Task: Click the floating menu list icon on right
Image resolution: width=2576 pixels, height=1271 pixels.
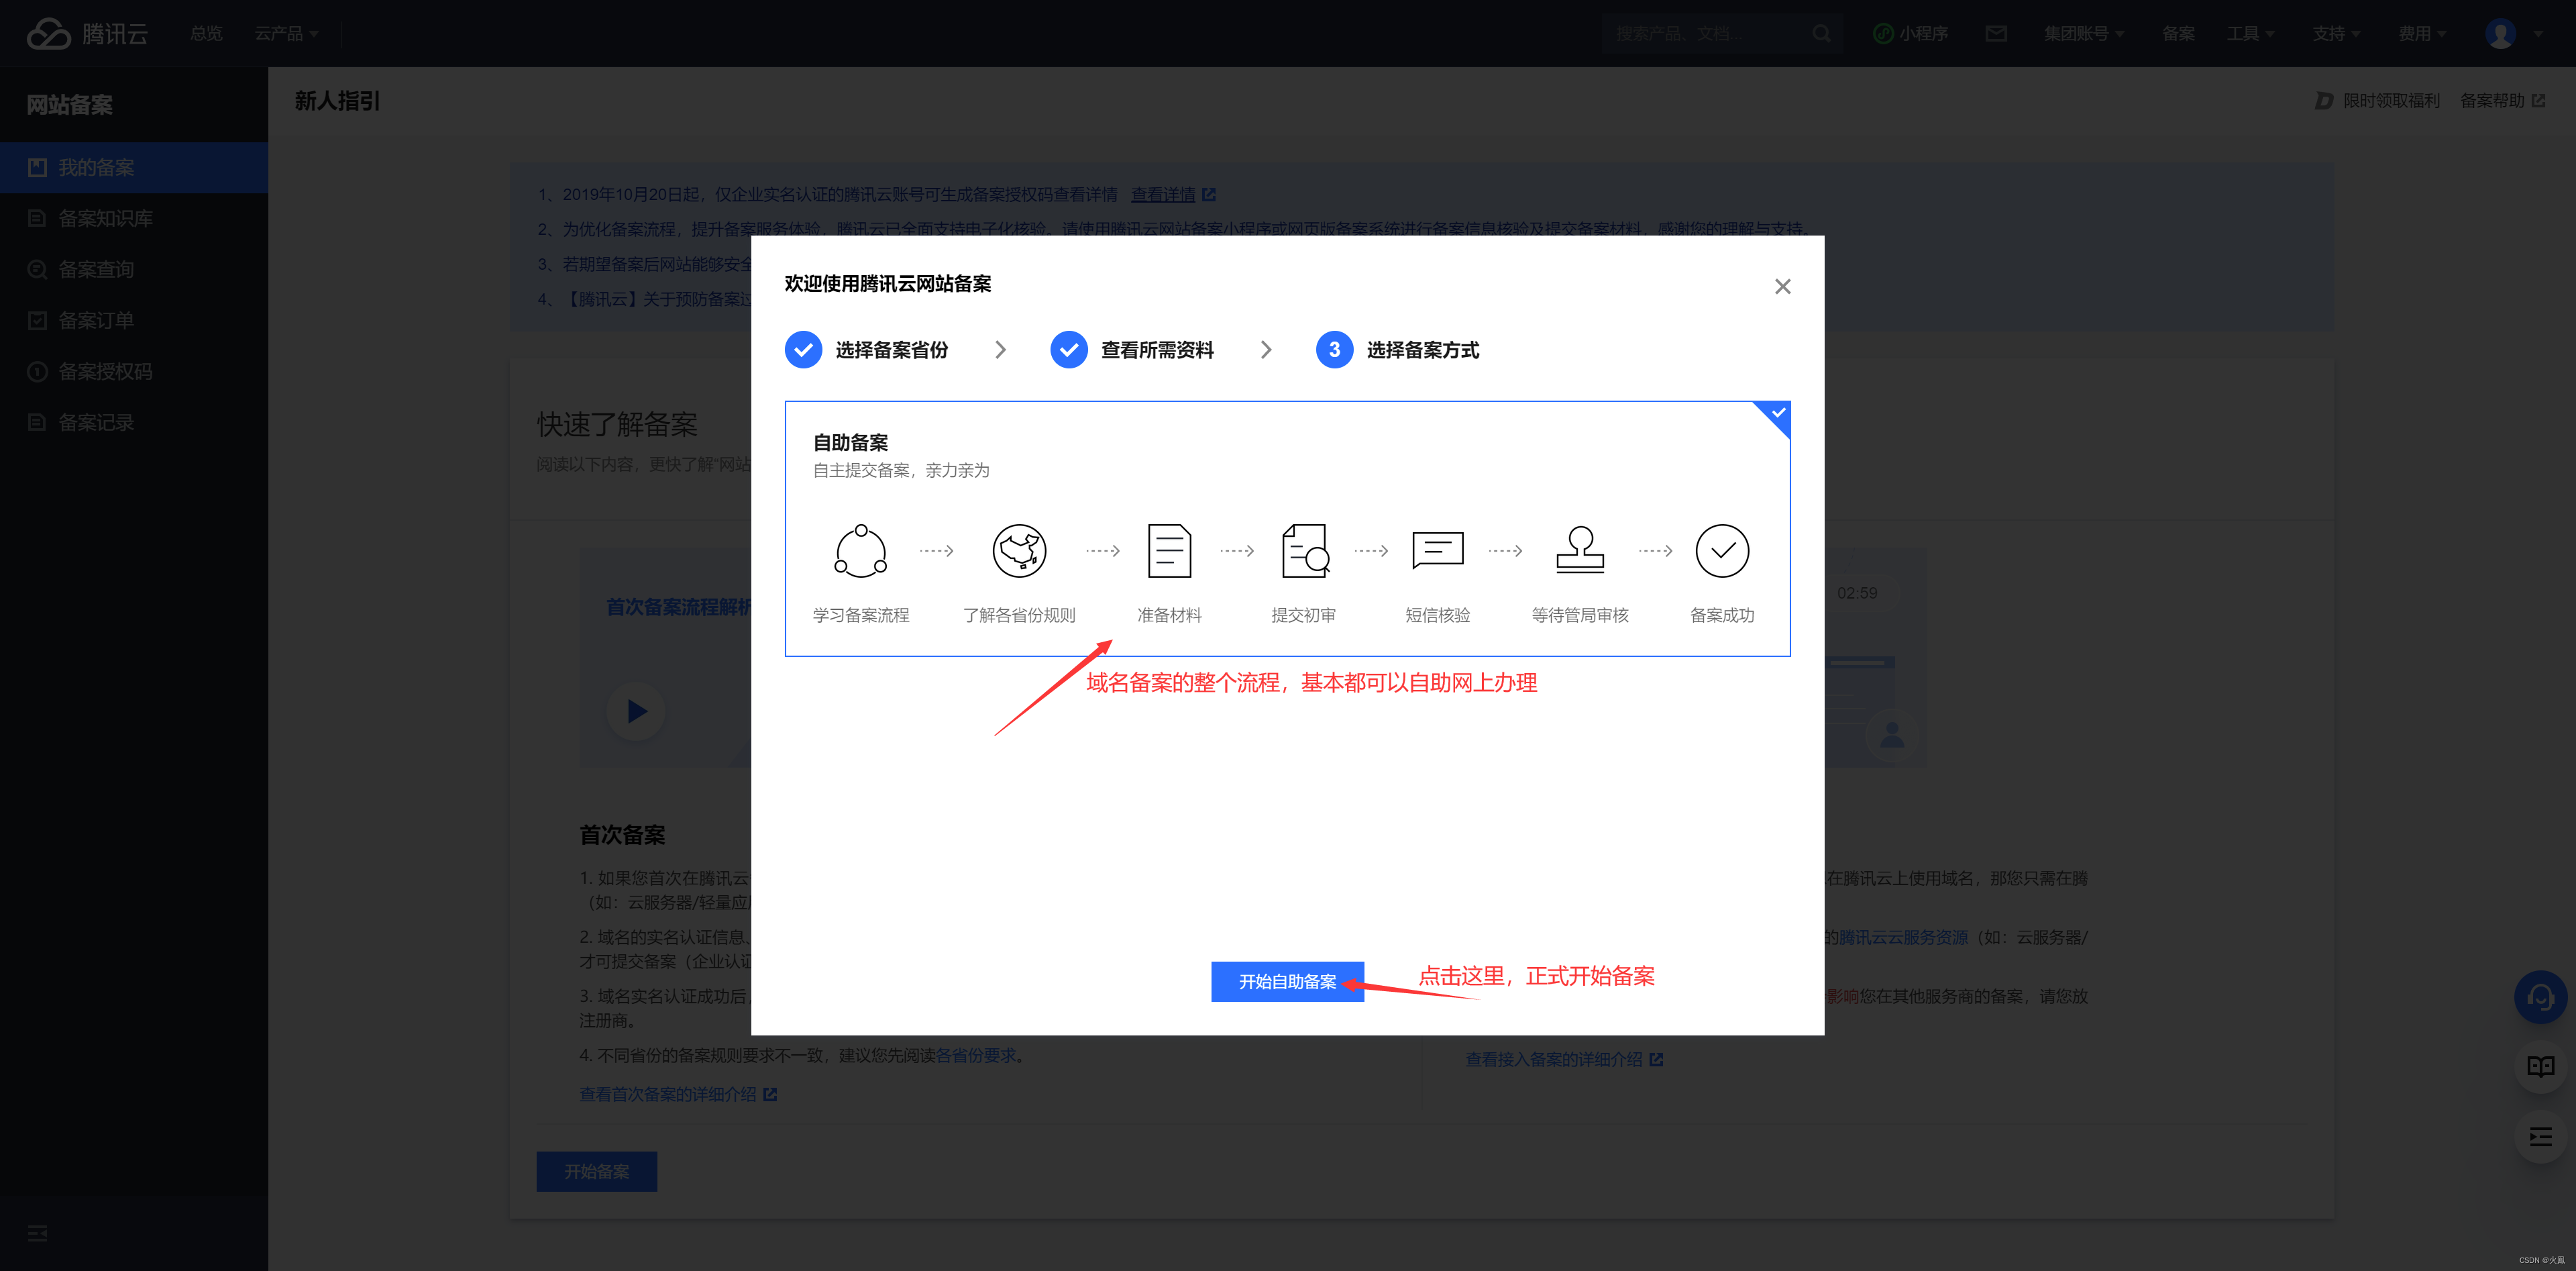Action: pos(2540,1137)
